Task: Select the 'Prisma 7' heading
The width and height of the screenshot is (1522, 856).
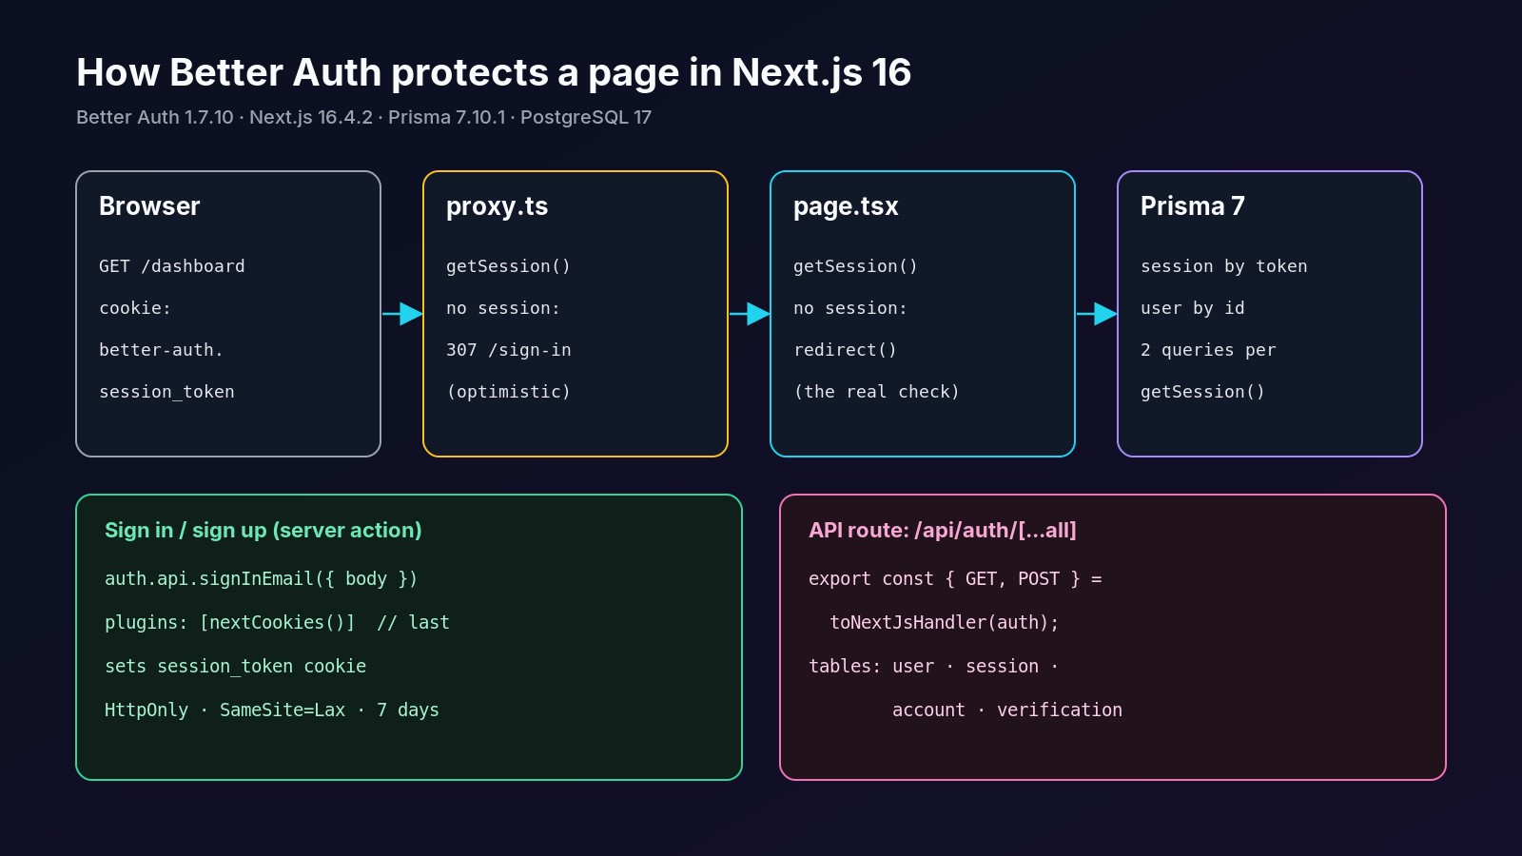Action: tap(1193, 206)
